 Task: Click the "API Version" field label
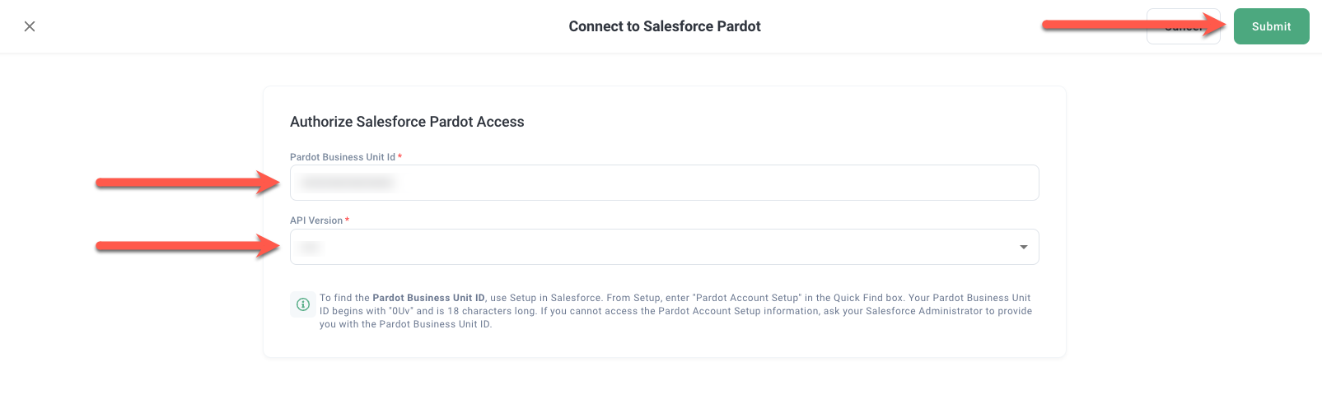pyautogui.click(x=316, y=220)
